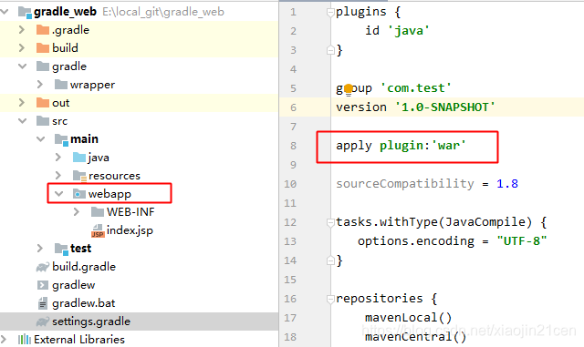Screen dimensions: 584x347
Task: Fold the tasks.withType block at line 12
Action: [x=330, y=223]
